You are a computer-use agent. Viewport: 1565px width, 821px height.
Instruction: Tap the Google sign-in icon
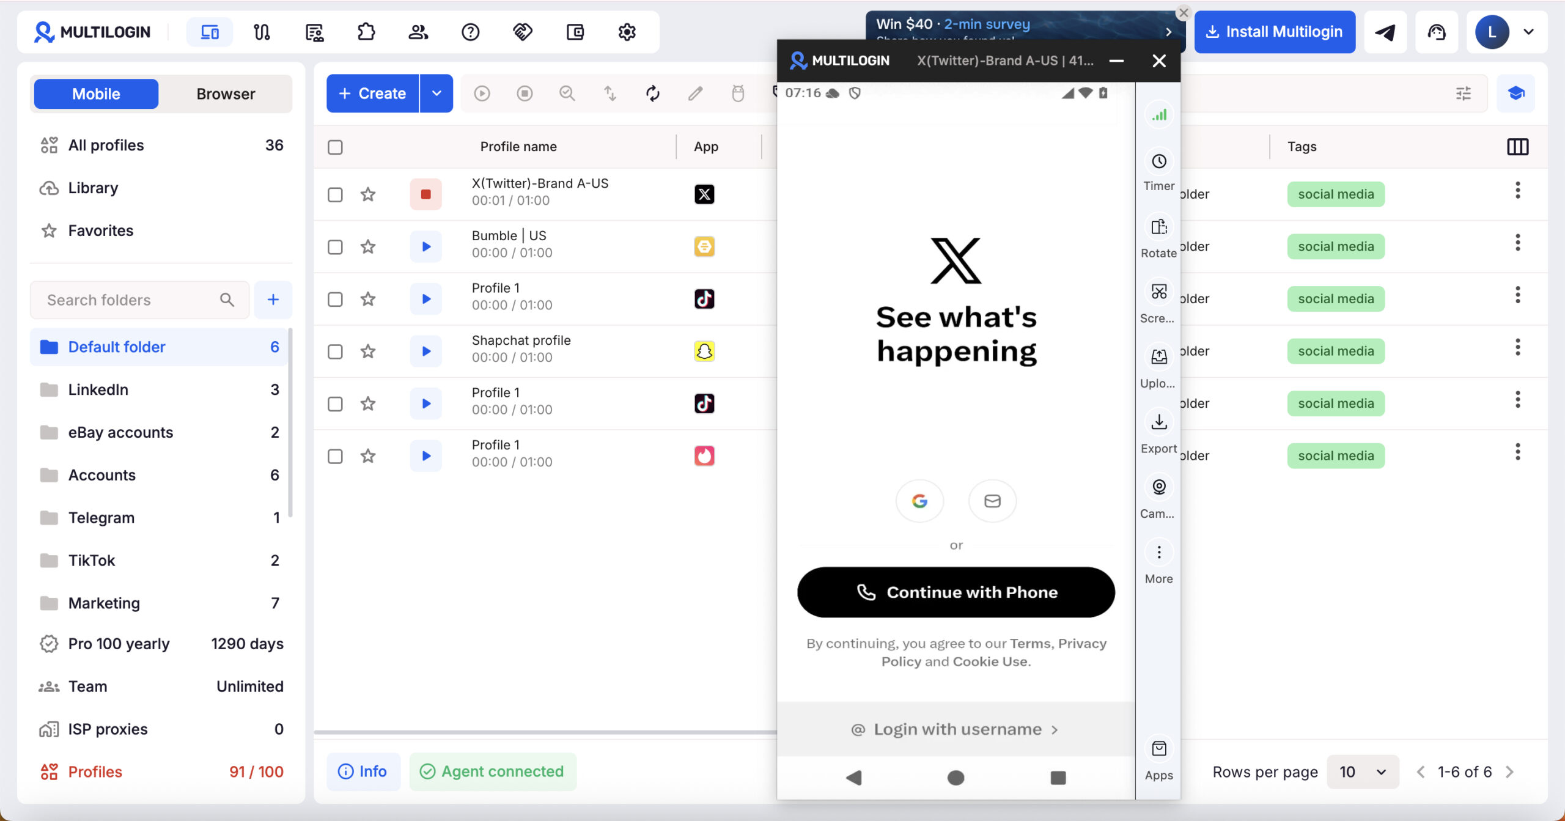click(919, 501)
